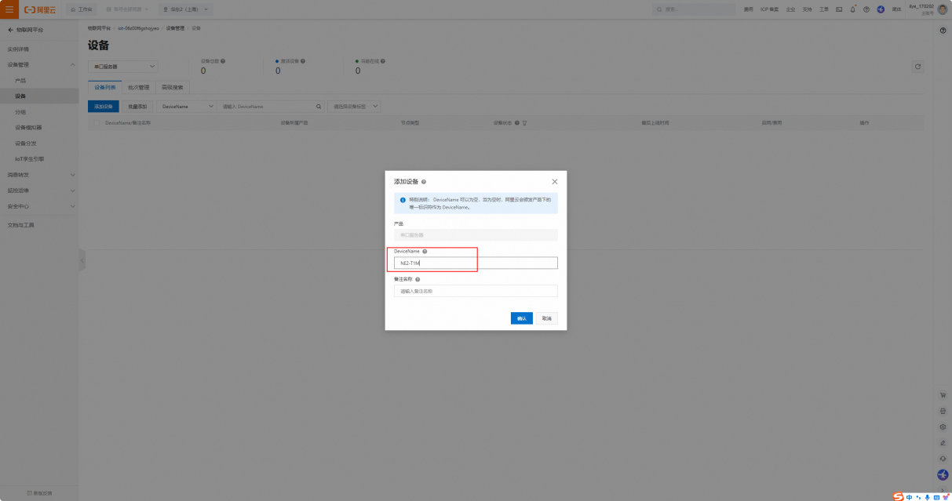Click the notification bell icon
The height and width of the screenshot is (501, 952).
click(x=853, y=9)
